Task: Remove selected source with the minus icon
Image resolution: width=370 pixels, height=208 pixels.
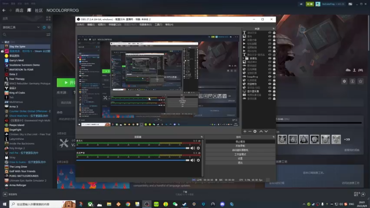Action: tap(250, 131)
